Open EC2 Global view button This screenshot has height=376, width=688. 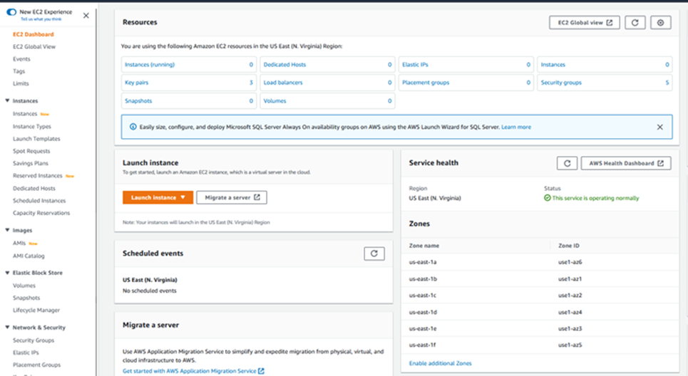[x=585, y=22]
